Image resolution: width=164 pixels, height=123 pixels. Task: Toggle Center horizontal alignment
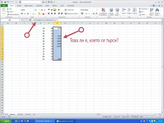52,13
